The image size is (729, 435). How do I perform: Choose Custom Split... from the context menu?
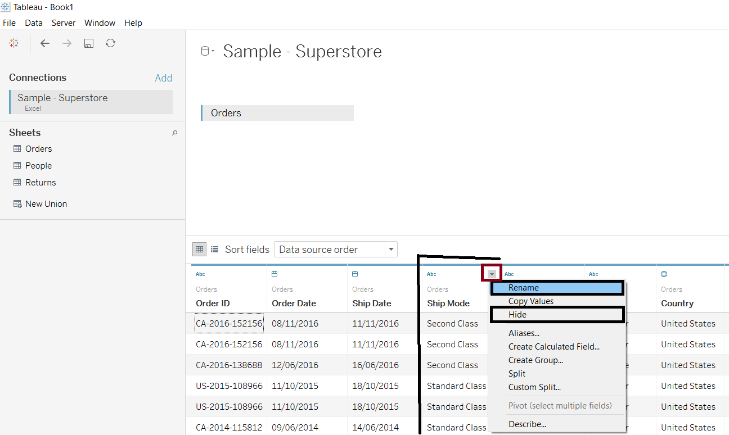point(557,387)
